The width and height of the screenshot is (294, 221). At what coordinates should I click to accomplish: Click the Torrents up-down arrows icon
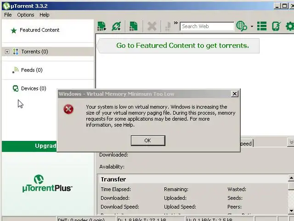pyautogui.click(x=16, y=52)
